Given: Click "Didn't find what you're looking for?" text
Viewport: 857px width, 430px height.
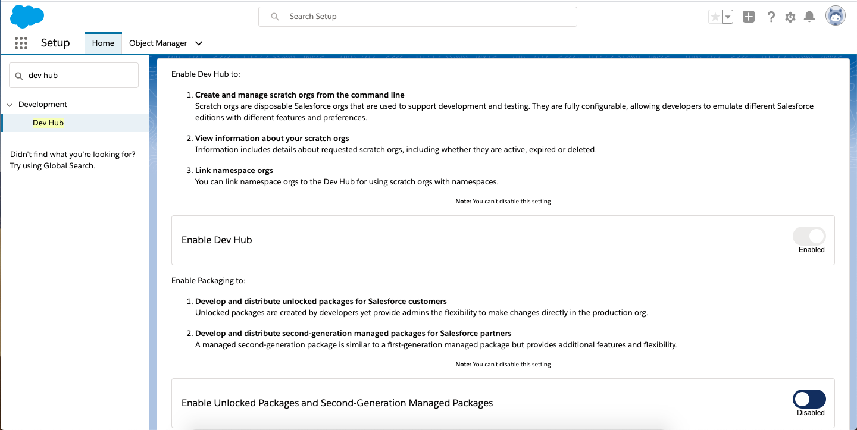Looking at the screenshot, I should click(73, 154).
